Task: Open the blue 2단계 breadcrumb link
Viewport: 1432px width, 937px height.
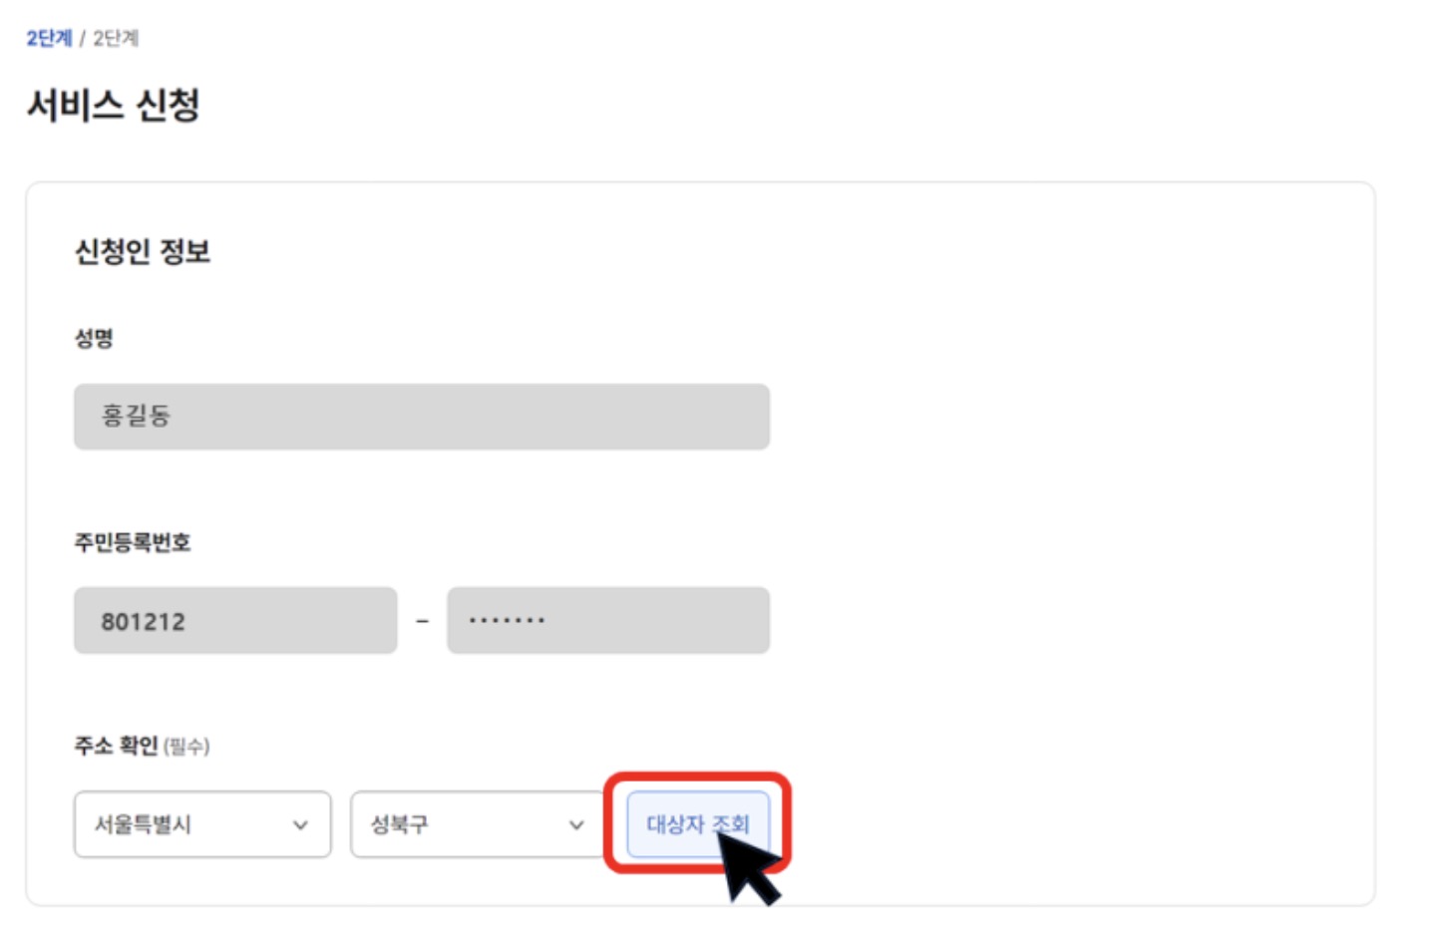Action: click(49, 38)
